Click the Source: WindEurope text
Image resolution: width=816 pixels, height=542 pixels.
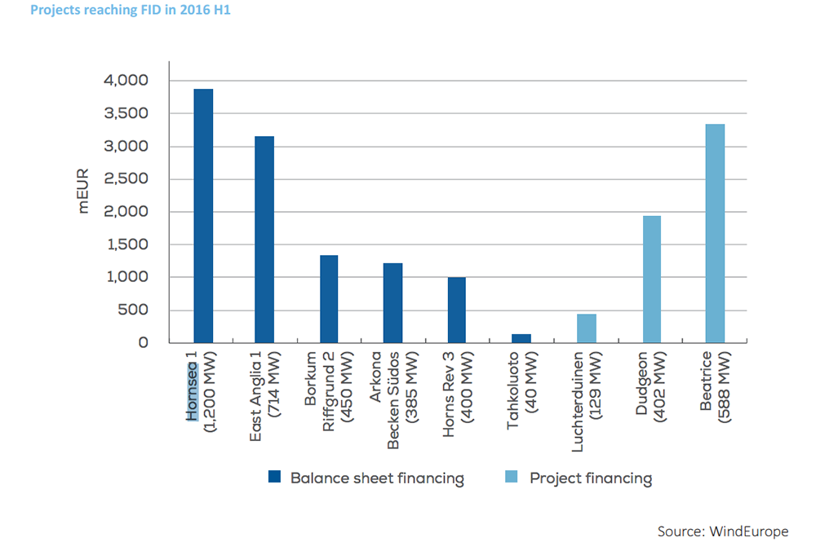coord(723,531)
